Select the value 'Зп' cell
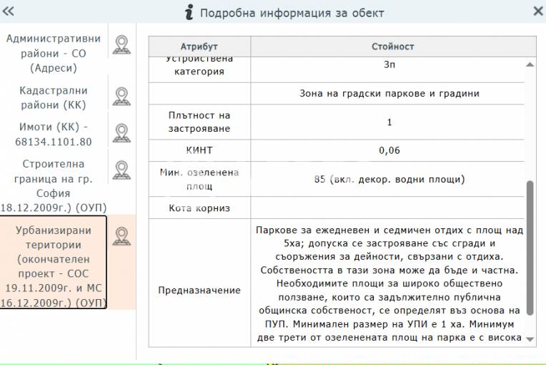Screen dimensions: 546x365 point(388,69)
